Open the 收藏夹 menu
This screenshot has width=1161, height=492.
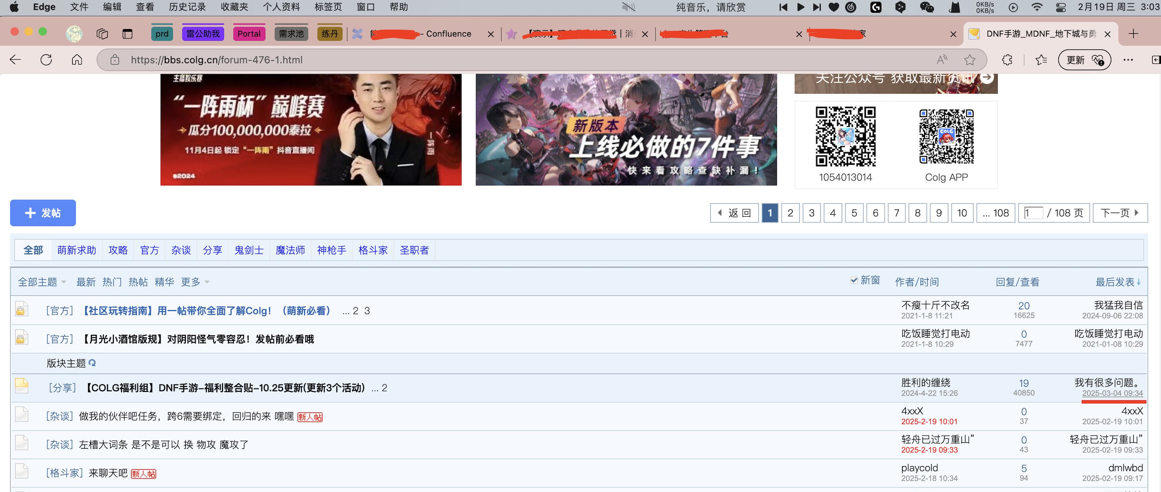(x=234, y=7)
